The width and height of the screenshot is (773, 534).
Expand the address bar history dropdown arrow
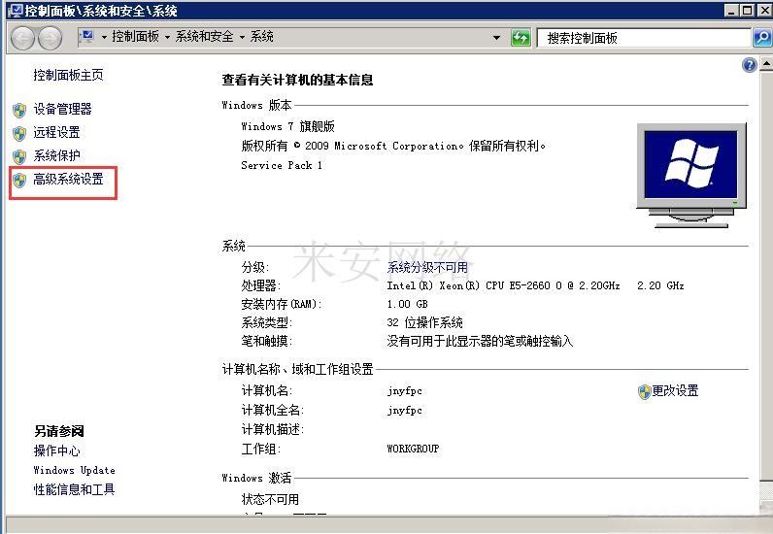coord(497,38)
